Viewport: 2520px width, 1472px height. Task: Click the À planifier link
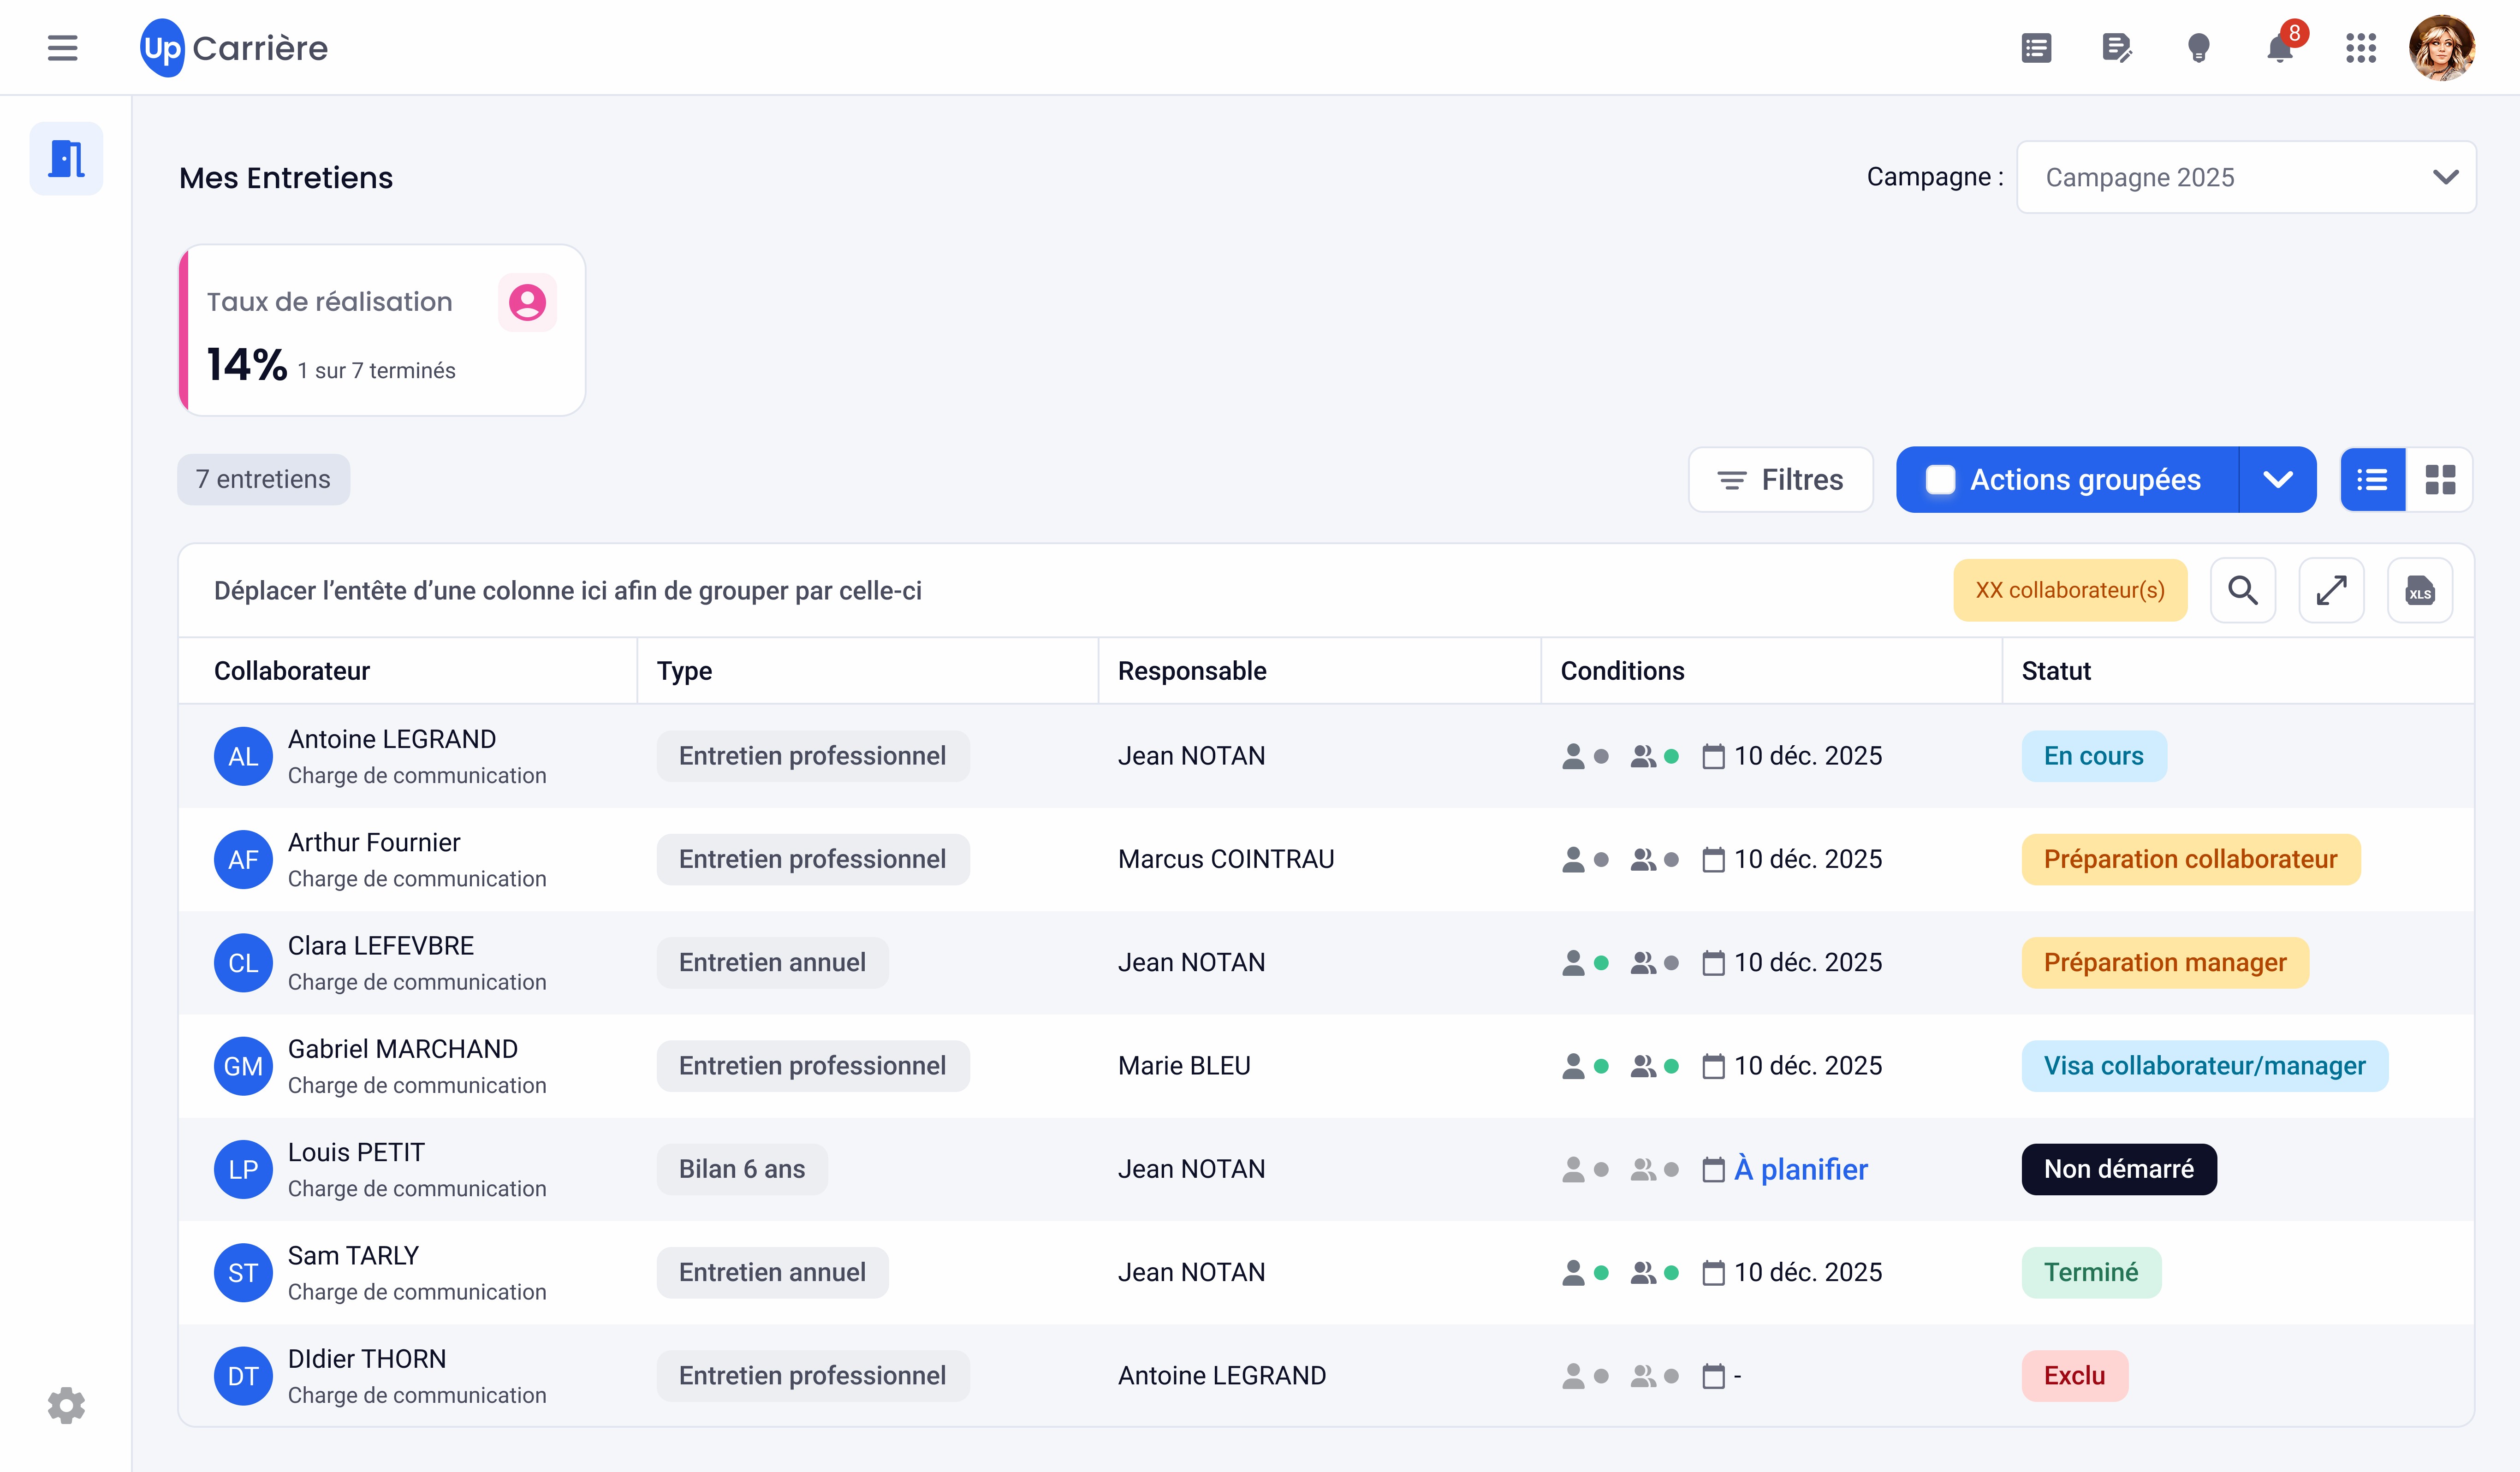click(x=1800, y=1169)
